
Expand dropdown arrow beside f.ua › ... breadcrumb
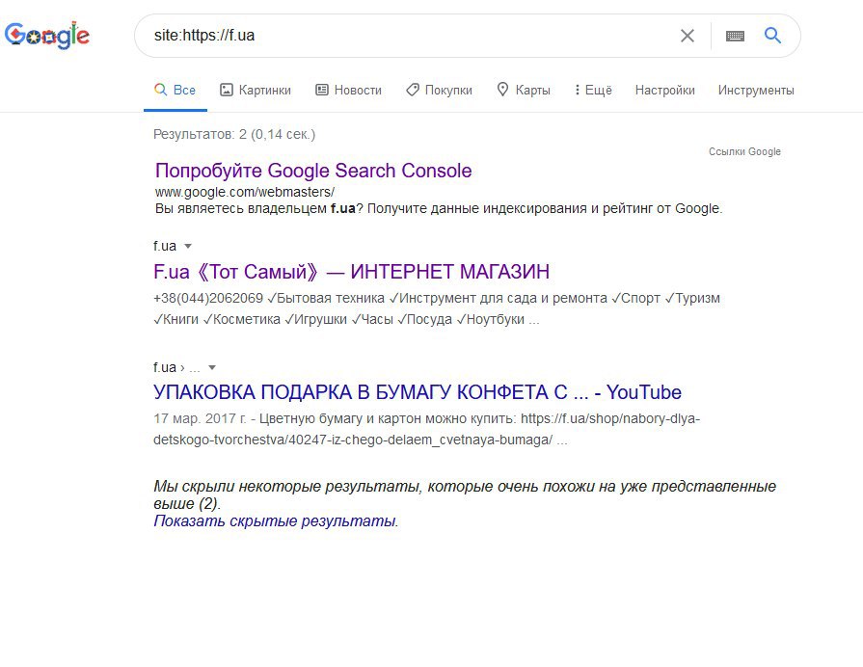click(x=212, y=367)
